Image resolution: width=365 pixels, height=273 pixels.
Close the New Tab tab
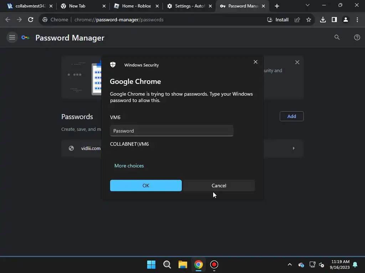click(104, 6)
